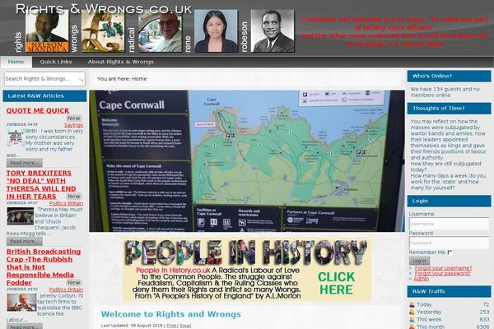Open Forgot your username link
Image resolution: width=494 pixels, height=329 pixels.
pos(443,268)
